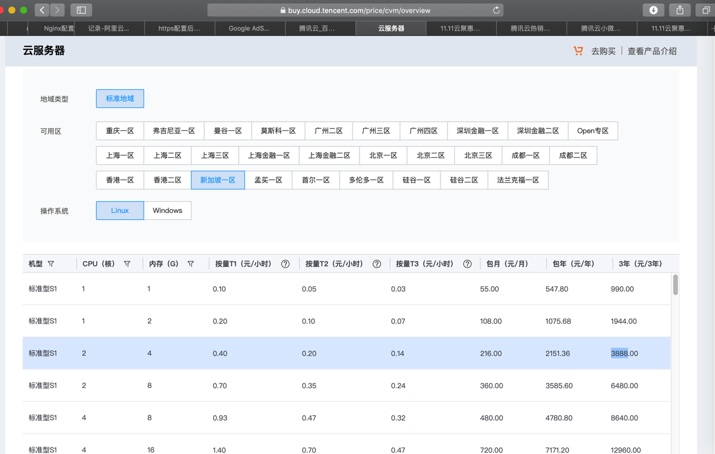Filter by 机型 using funnel icon
This screenshot has height=454, width=715.
point(51,264)
